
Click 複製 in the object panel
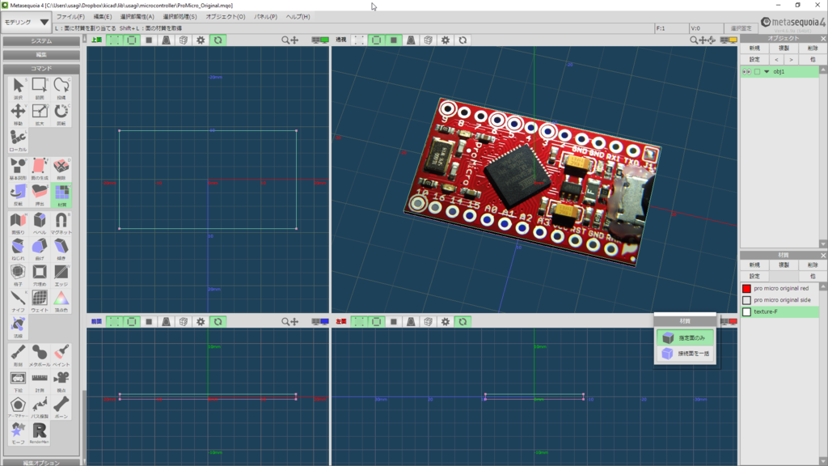pos(784,48)
